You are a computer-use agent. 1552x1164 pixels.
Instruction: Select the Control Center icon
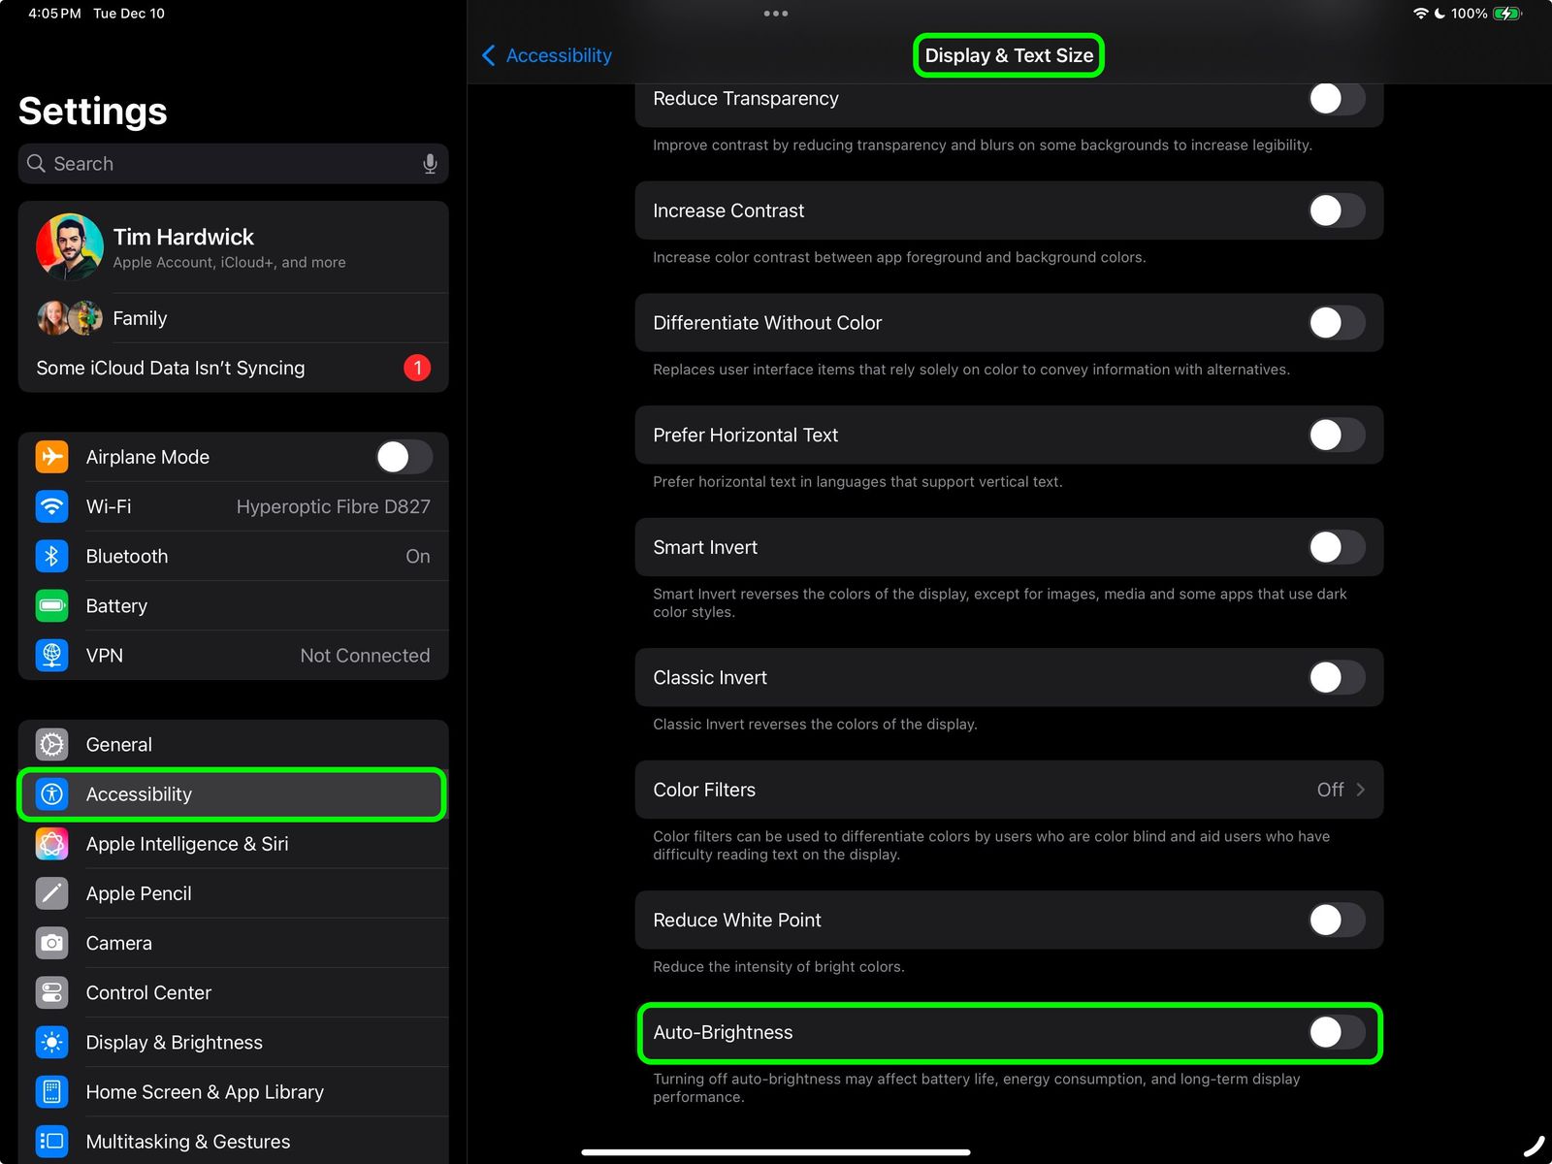pyautogui.click(x=51, y=992)
